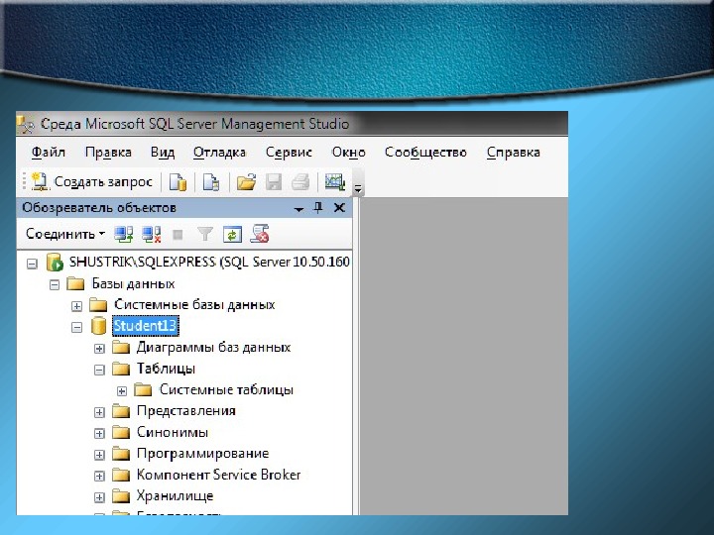Open the Файл menu
Screen dimensions: 714x535
49,152
